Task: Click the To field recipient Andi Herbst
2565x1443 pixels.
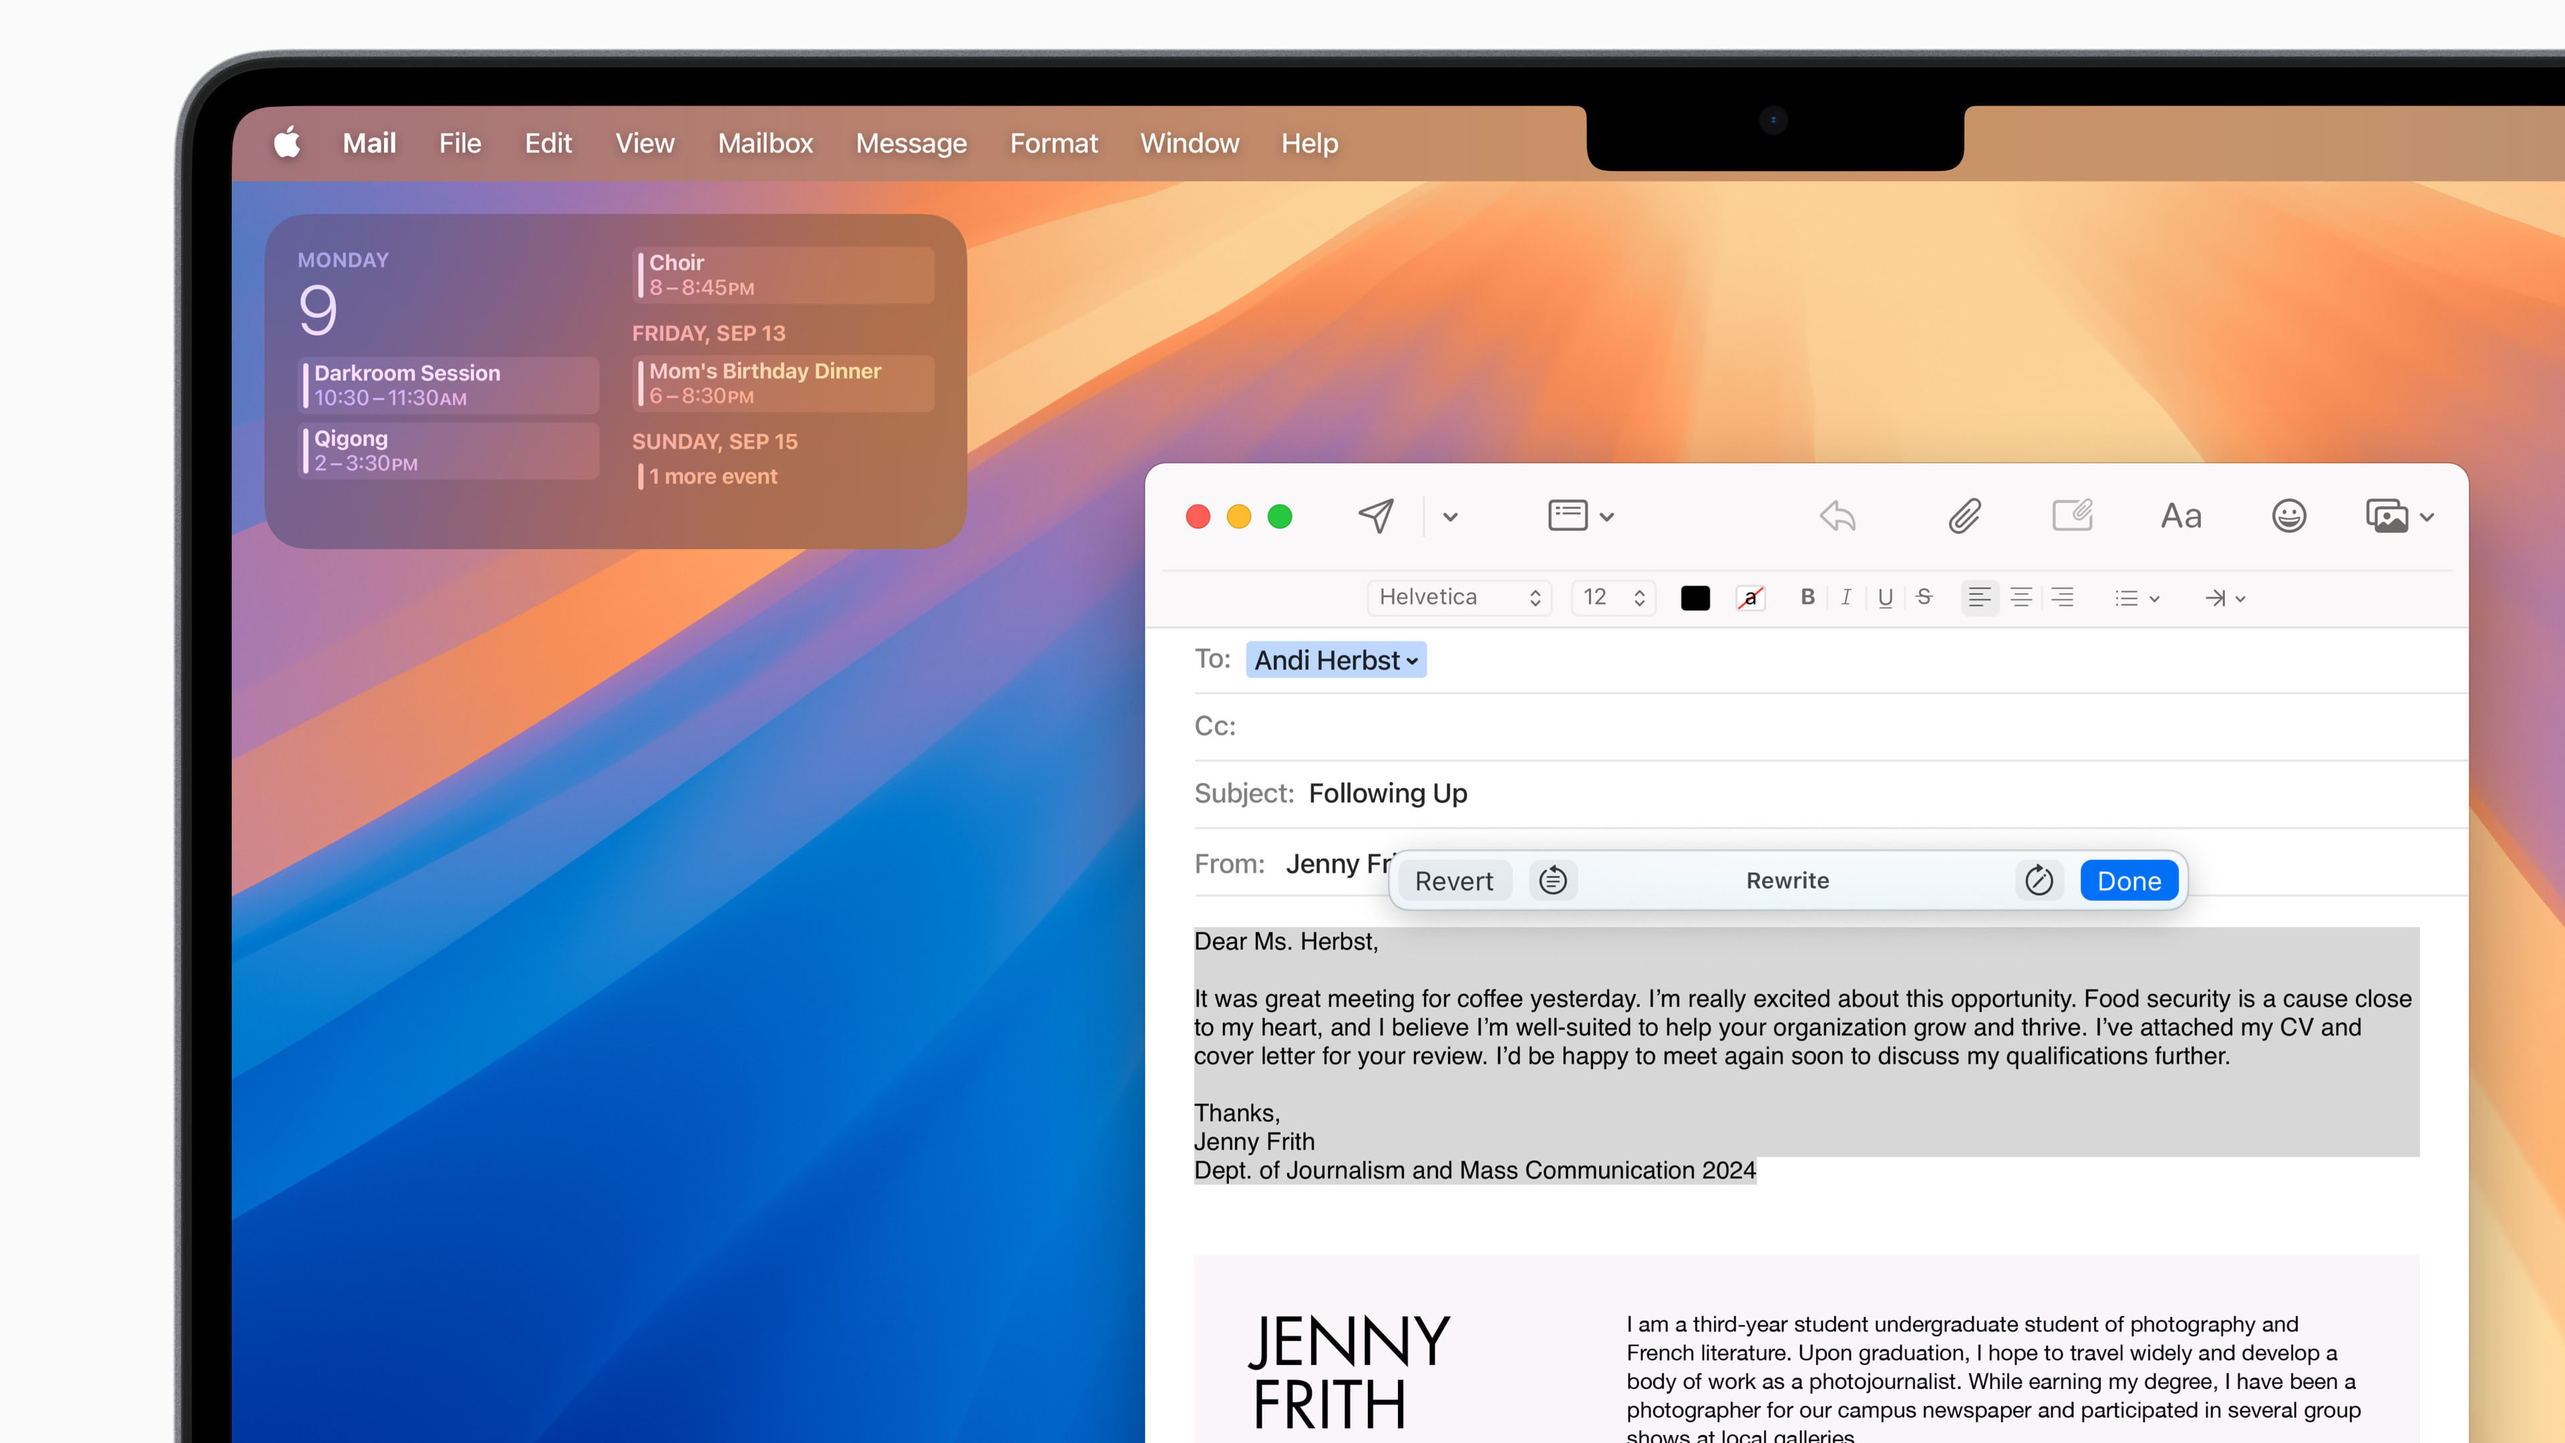Action: click(x=1333, y=659)
